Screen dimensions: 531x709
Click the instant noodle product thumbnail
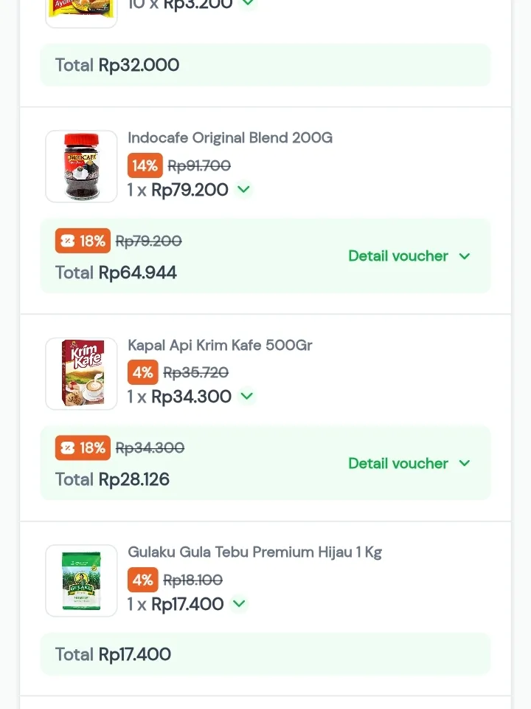coord(81,10)
